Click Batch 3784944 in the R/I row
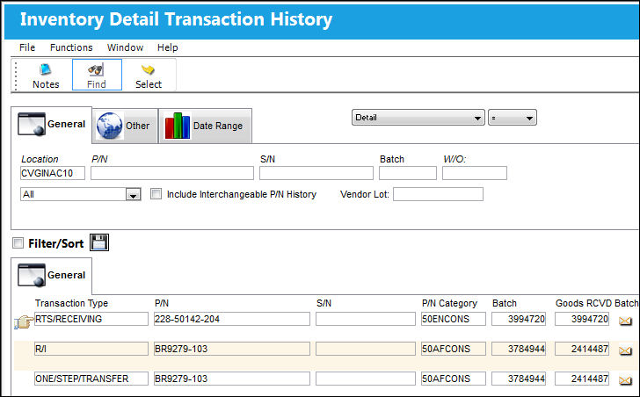The image size is (640, 397). [519, 349]
